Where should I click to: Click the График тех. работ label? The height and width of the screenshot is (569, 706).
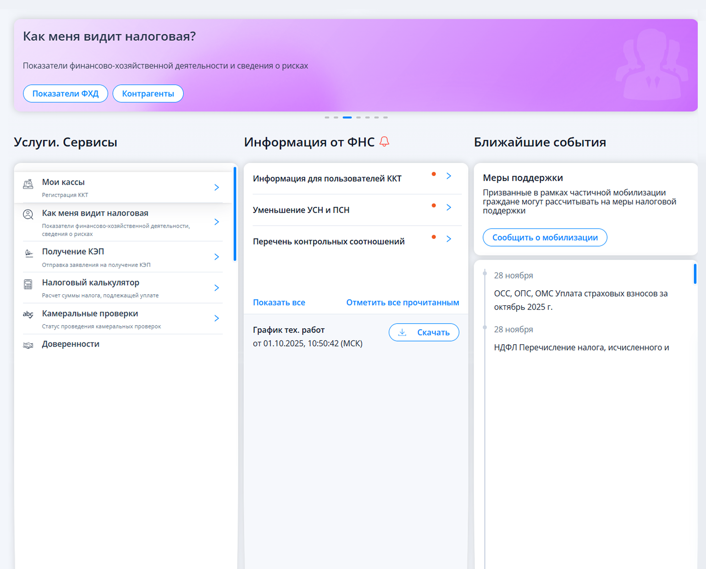coord(289,330)
